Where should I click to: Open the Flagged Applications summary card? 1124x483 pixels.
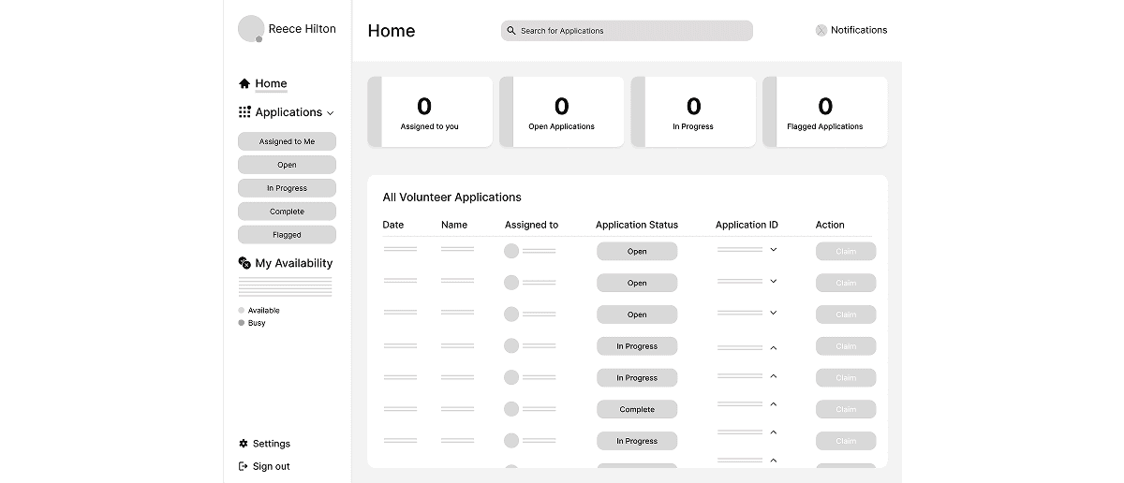pyautogui.click(x=825, y=111)
